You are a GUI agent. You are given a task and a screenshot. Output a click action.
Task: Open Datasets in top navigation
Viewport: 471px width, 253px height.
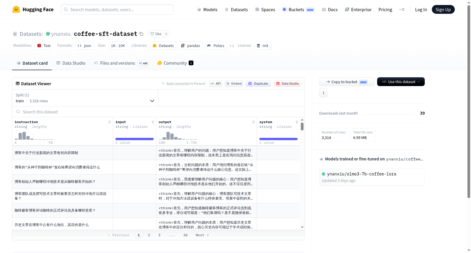point(236,9)
